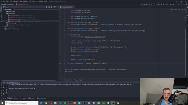Click the Windows taskbar search box

(21, 103)
